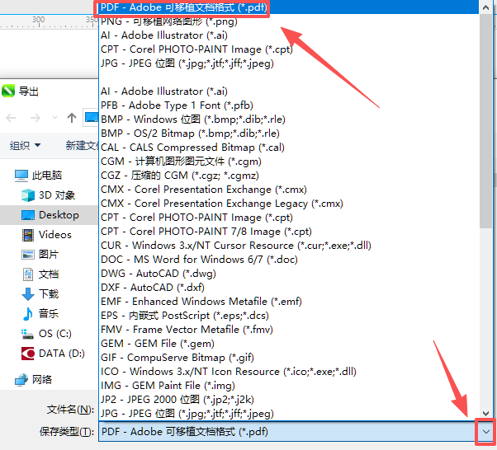Choose CUR - Windows 3.x/NT Cursor Resource
This screenshot has height=450, width=497.
click(289, 246)
